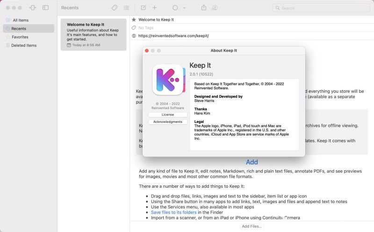The width and height of the screenshot is (374, 232).
Task: Click the No Tags field
Action: [x=146, y=27]
